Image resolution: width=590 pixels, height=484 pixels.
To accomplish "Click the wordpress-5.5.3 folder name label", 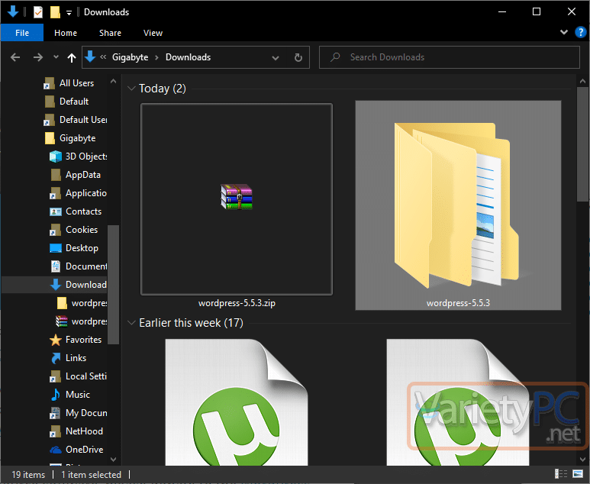I will tap(458, 303).
